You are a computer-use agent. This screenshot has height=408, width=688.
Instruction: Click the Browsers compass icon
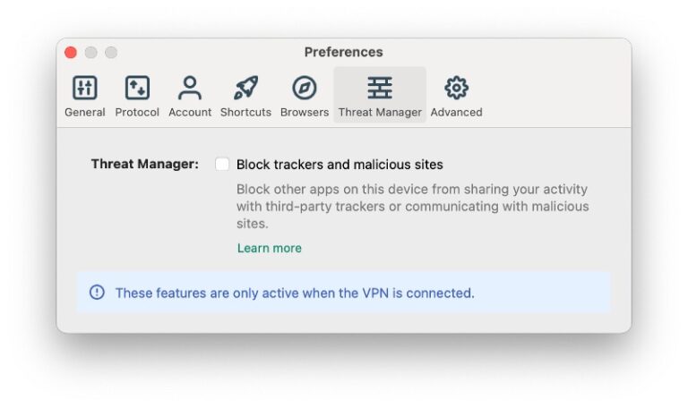point(305,88)
